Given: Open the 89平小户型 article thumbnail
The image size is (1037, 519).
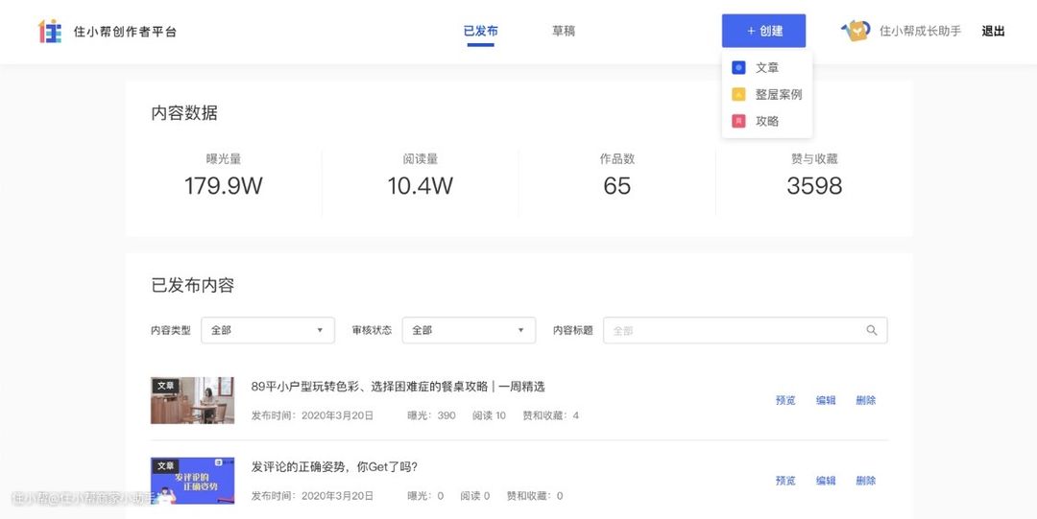Looking at the screenshot, I should coord(192,400).
